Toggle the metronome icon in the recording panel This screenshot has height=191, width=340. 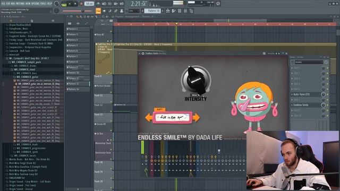[x=98, y=4]
